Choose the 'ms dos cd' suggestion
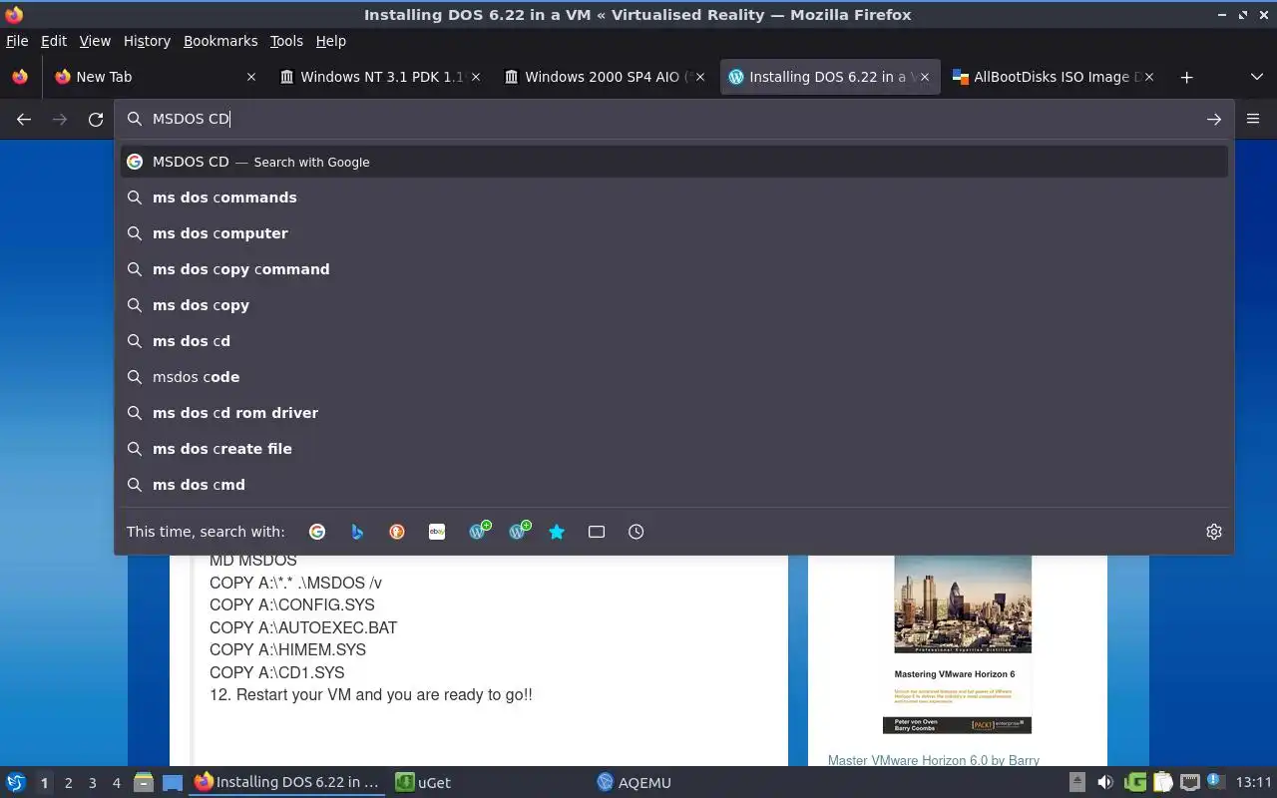The image size is (1277, 798). [x=673, y=341]
